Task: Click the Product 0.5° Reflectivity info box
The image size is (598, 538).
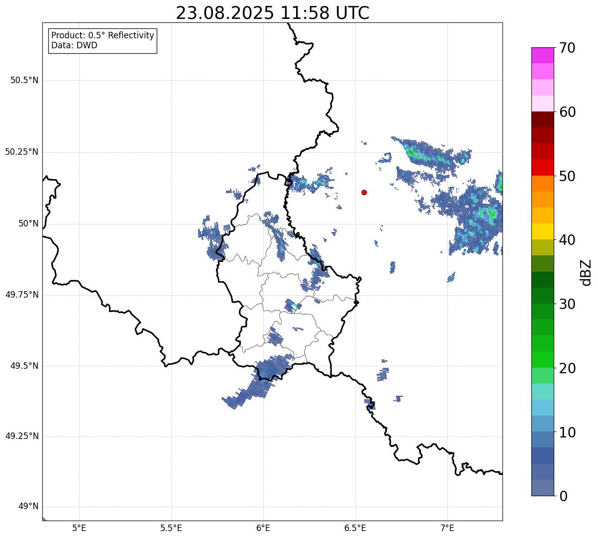Action: click(102, 41)
